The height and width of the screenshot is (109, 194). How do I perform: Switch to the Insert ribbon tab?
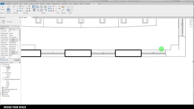(37, 4)
